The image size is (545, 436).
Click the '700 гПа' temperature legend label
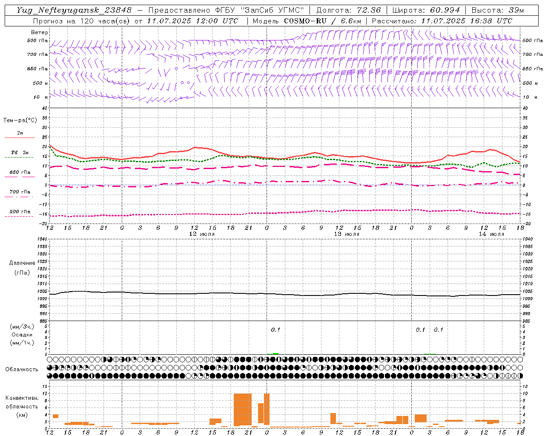pyautogui.click(x=20, y=192)
